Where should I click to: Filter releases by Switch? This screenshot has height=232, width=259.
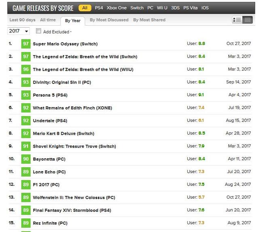click(x=137, y=8)
